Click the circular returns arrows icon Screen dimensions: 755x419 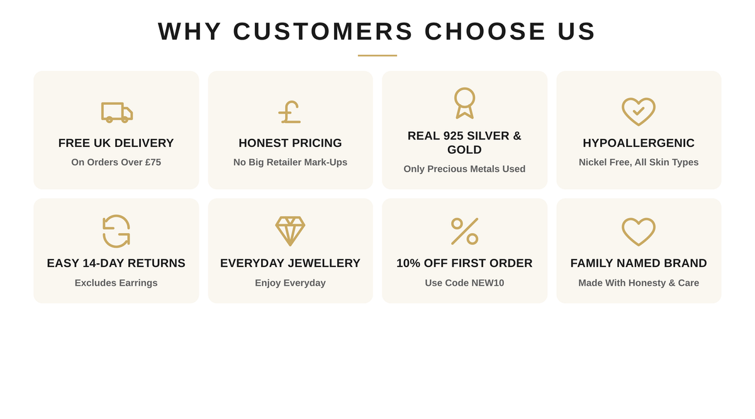tap(116, 231)
